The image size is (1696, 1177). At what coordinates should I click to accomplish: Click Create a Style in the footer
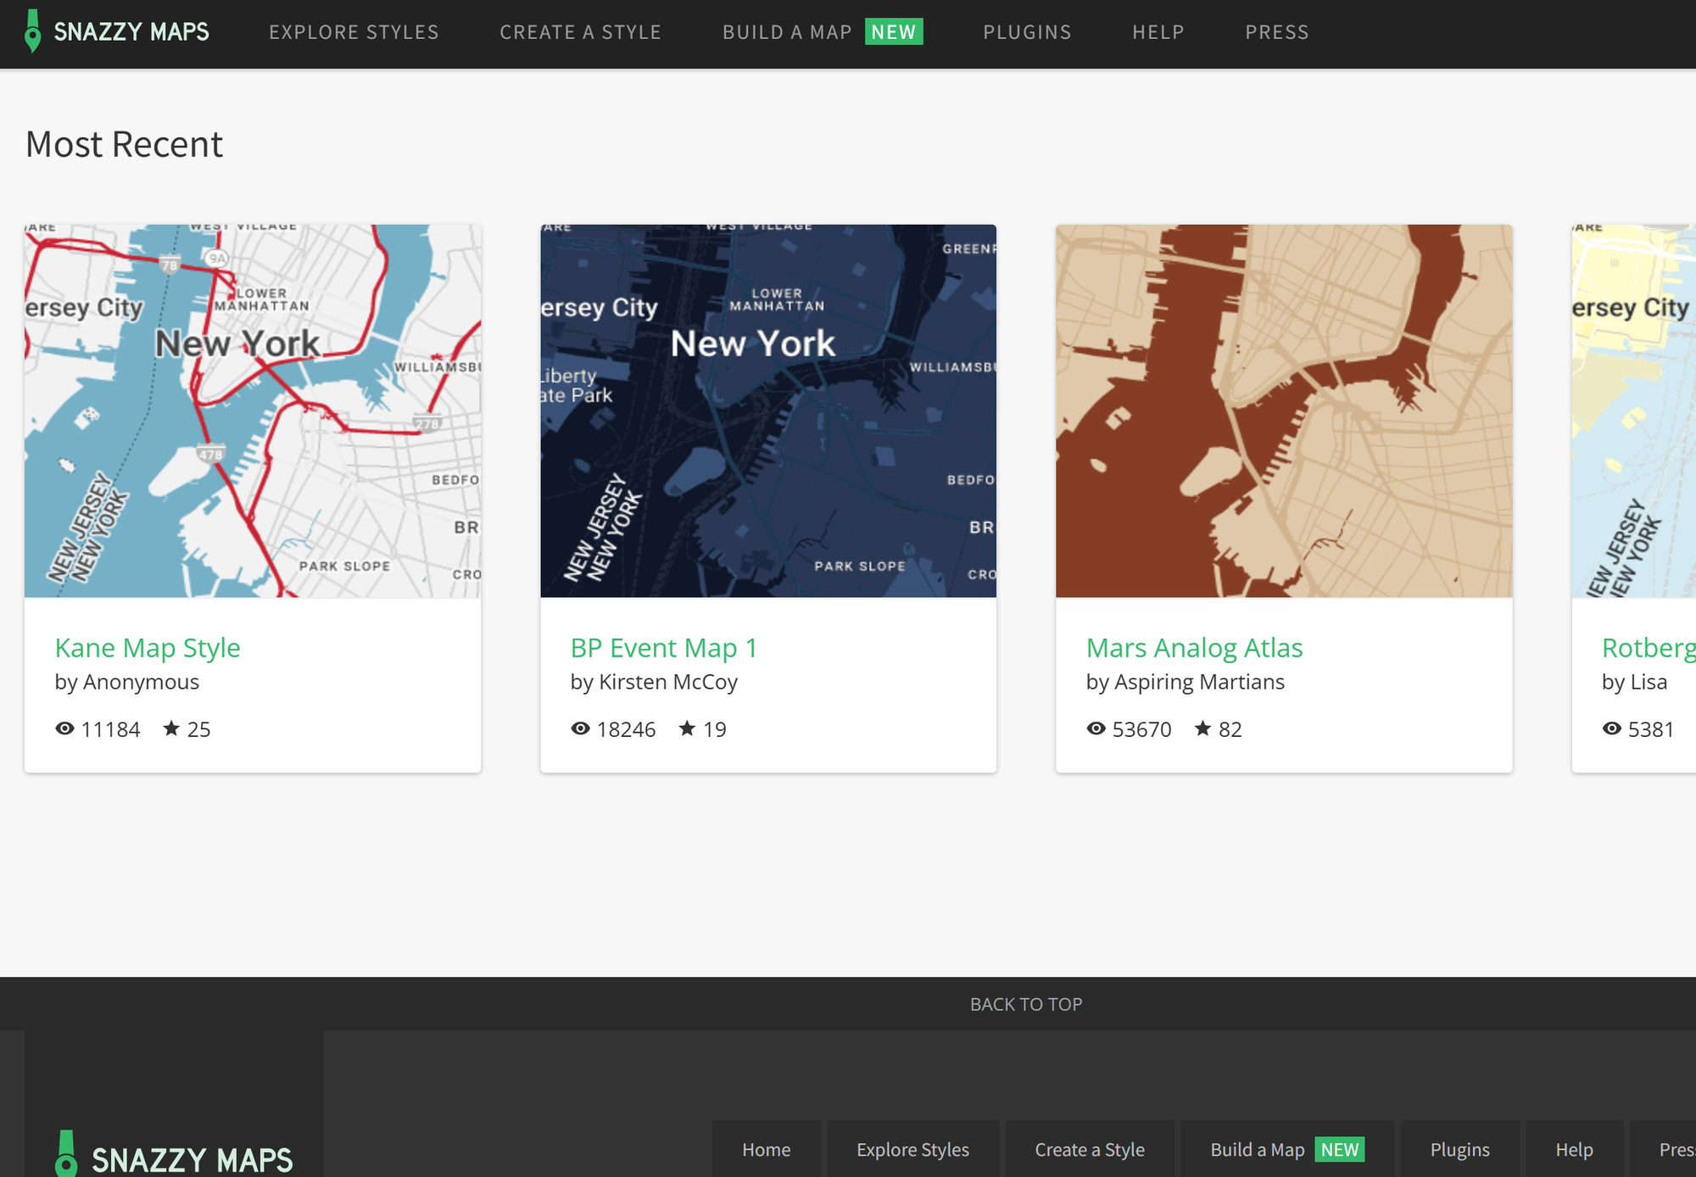(1089, 1149)
